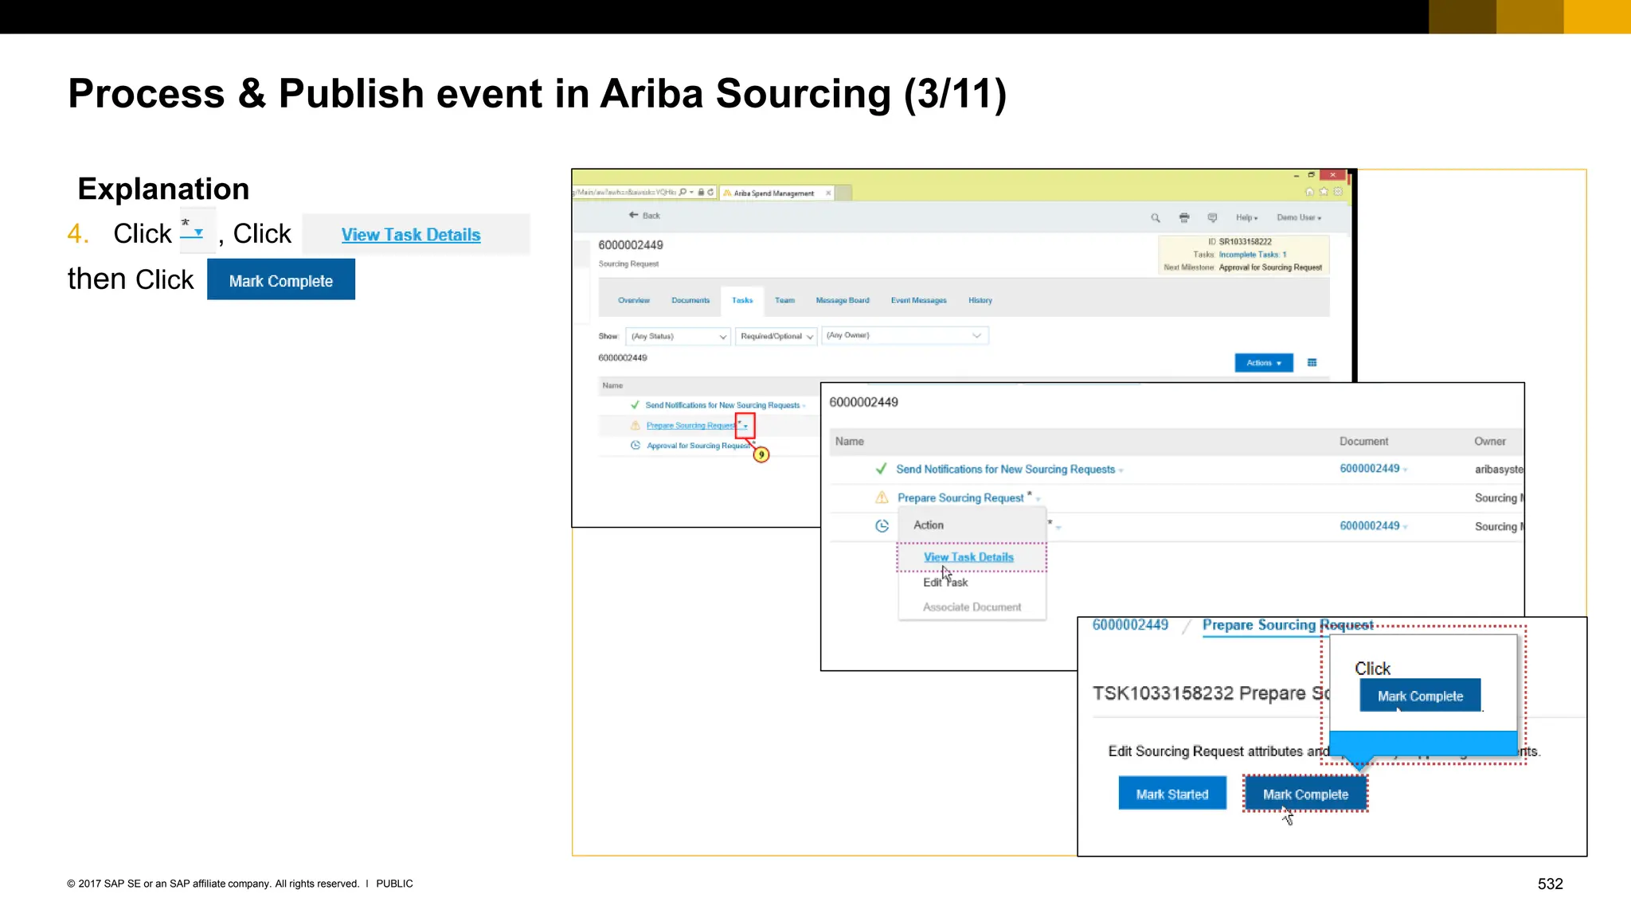Click the SR1033158222 ID value
The height and width of the screenshot is (917, 1631).
[x=1245, y=242]
